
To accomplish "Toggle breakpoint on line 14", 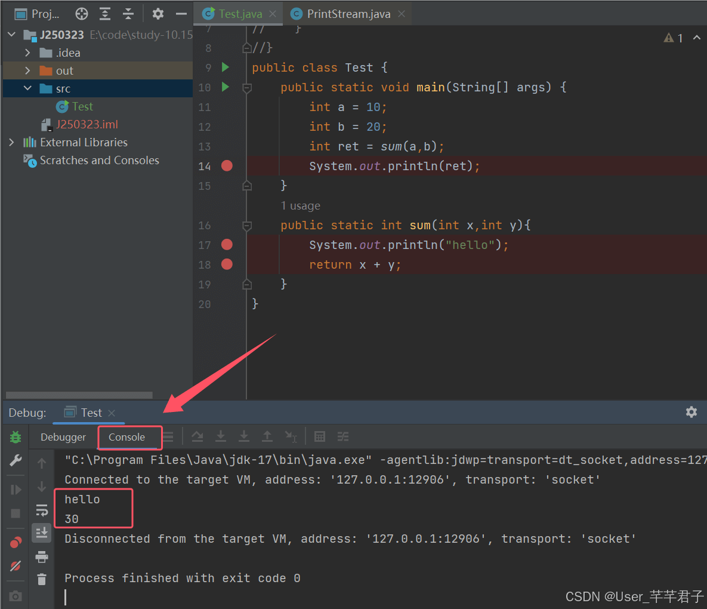I will [x=227, y=166].
